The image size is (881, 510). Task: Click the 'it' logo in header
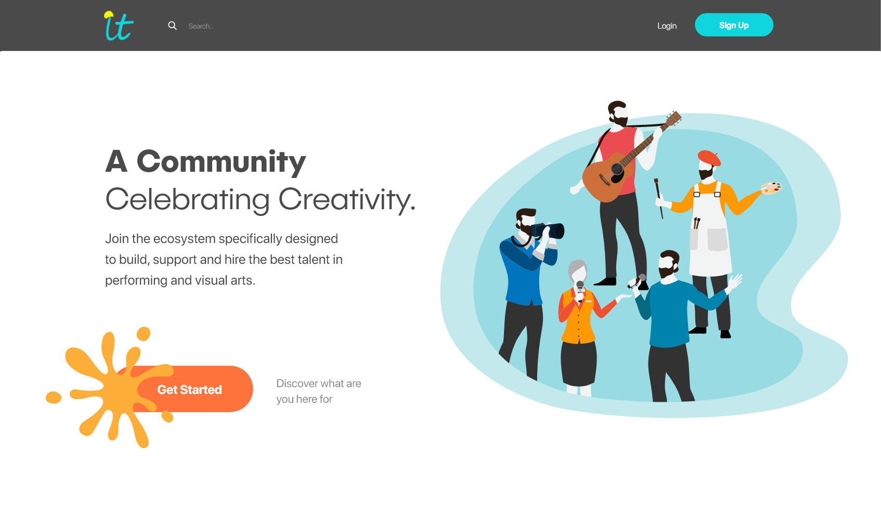[x=119, y=25]
